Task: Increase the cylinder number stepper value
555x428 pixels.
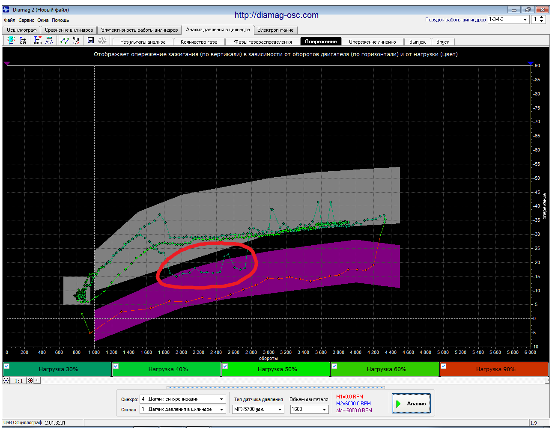Action: coord(542,18)
